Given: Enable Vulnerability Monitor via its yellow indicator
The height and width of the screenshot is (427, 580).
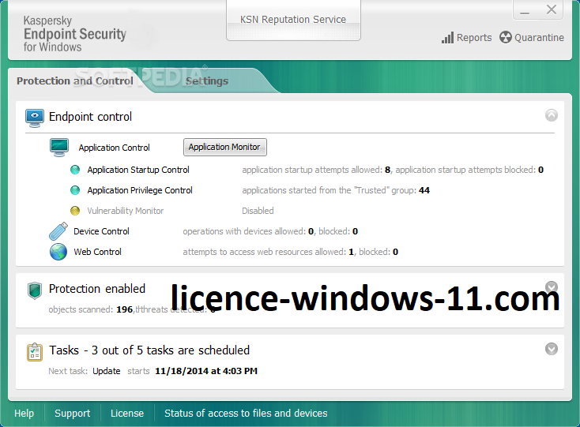Looking at the screenshot, I should [75, 211].
